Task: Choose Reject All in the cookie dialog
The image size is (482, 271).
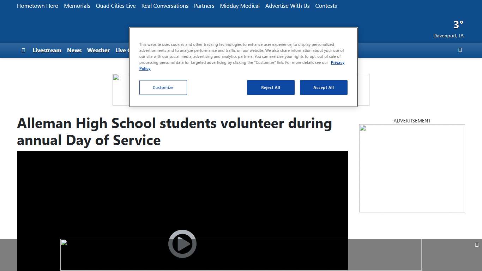Action: pyautogui.click(x=271, y=88)
